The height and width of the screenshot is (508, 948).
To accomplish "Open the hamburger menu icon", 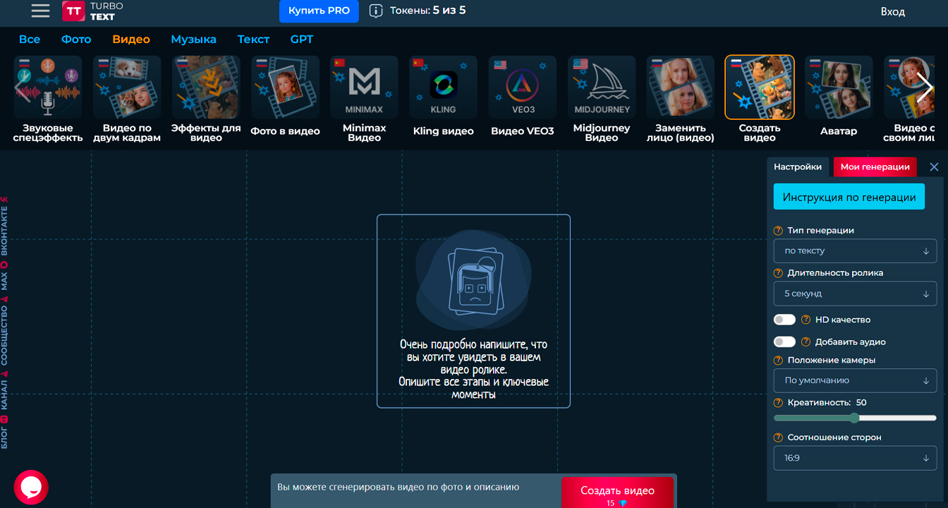I will (x=40, y=11).
